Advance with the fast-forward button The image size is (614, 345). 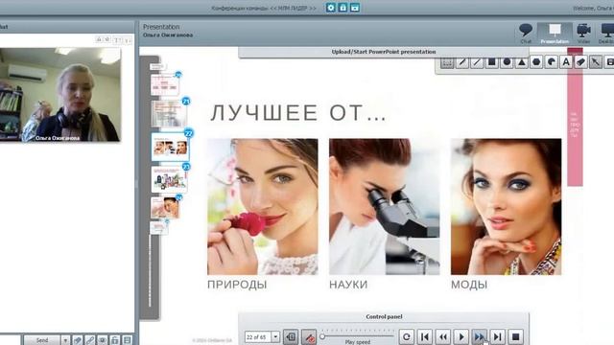(x=480, y=336)
